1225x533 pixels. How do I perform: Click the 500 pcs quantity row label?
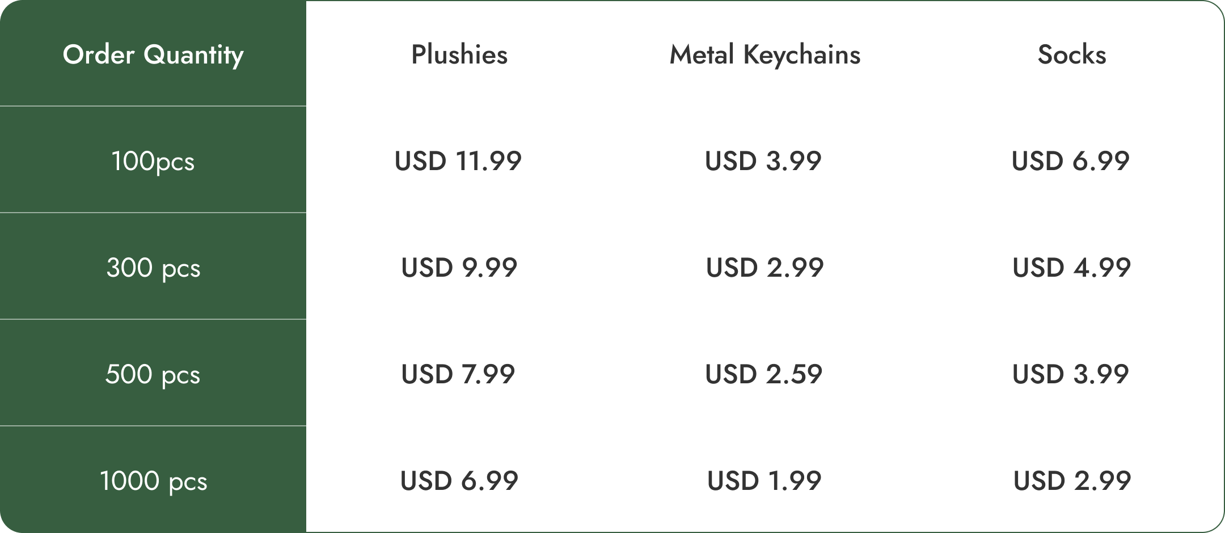(153, 374)
